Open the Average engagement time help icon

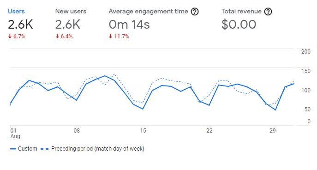(x=195, y=12)
